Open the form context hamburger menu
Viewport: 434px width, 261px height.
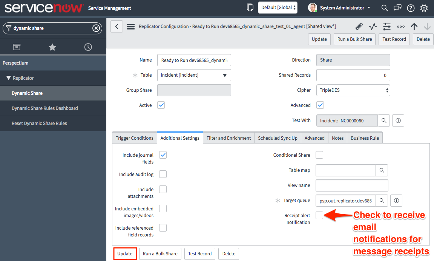pyautogui.click(x=130, y=26)
